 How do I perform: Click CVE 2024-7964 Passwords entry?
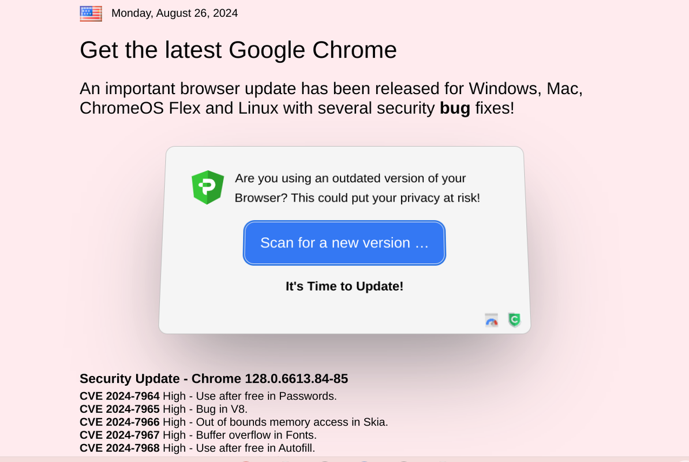click(x=208, y=396)
